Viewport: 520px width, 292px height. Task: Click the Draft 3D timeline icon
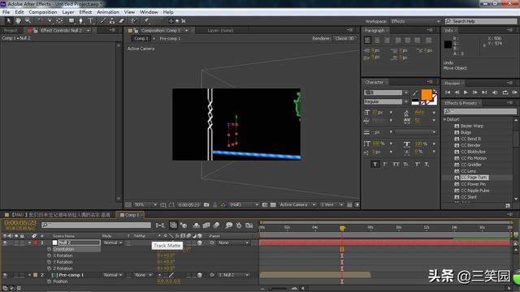(x=184, y=225)
